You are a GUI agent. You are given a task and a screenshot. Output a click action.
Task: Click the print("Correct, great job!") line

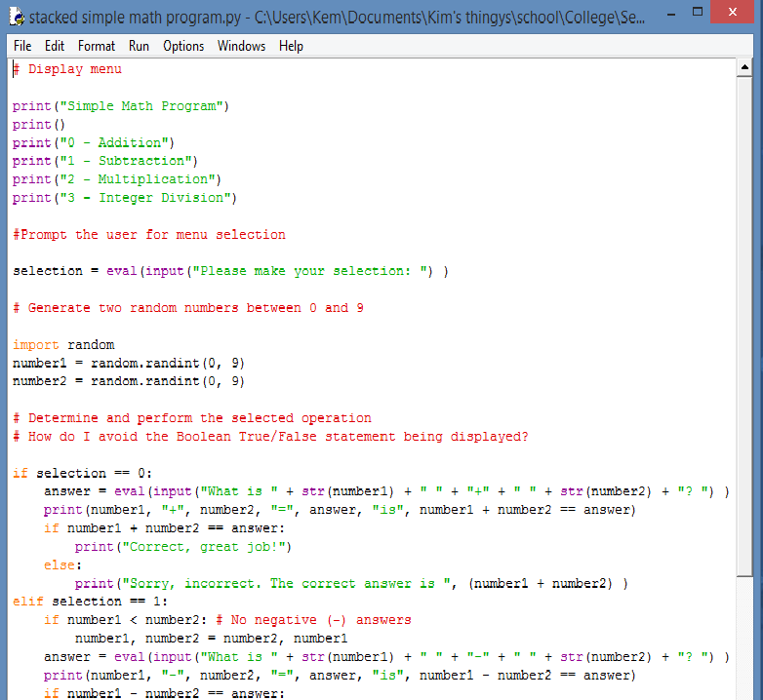183,547
